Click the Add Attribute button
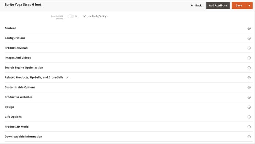The height and width of the screenshot is (144, 255). coord(218,5)
